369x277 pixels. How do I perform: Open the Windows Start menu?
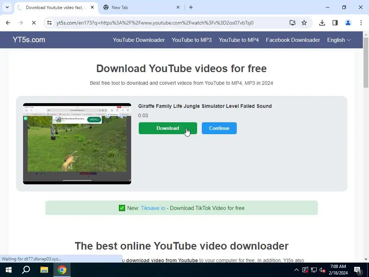pos(9,270)
